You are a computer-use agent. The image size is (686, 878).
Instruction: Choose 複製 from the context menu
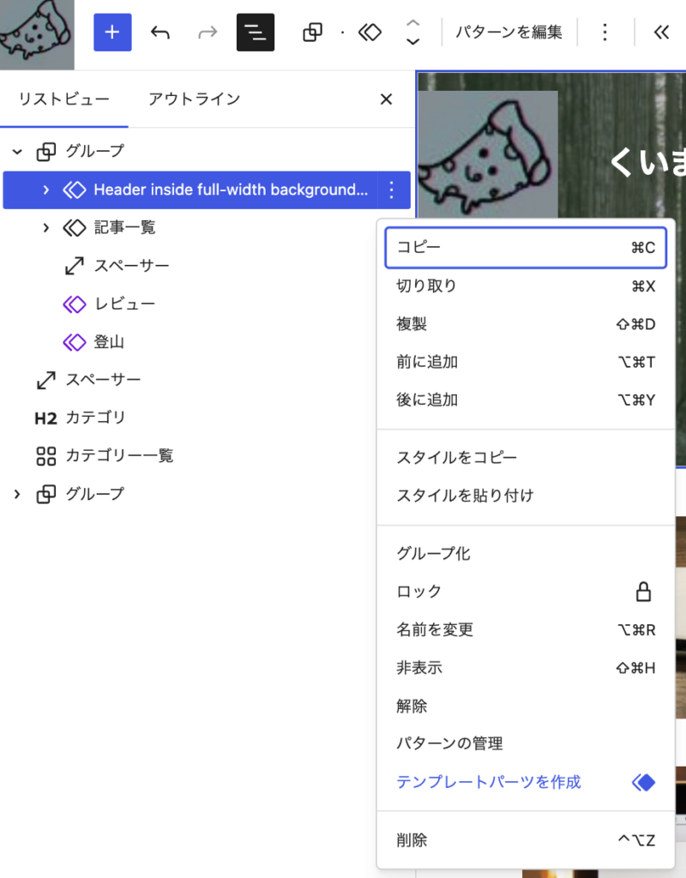[x=526, y=324]
